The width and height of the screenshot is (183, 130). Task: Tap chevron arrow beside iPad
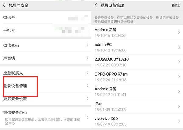click(179, 106)
